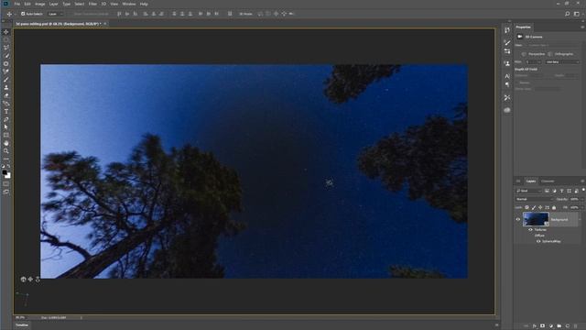Switch to the Layers tab
The width and height of the screenshot is (586, 330).
[x=531, y=181]
